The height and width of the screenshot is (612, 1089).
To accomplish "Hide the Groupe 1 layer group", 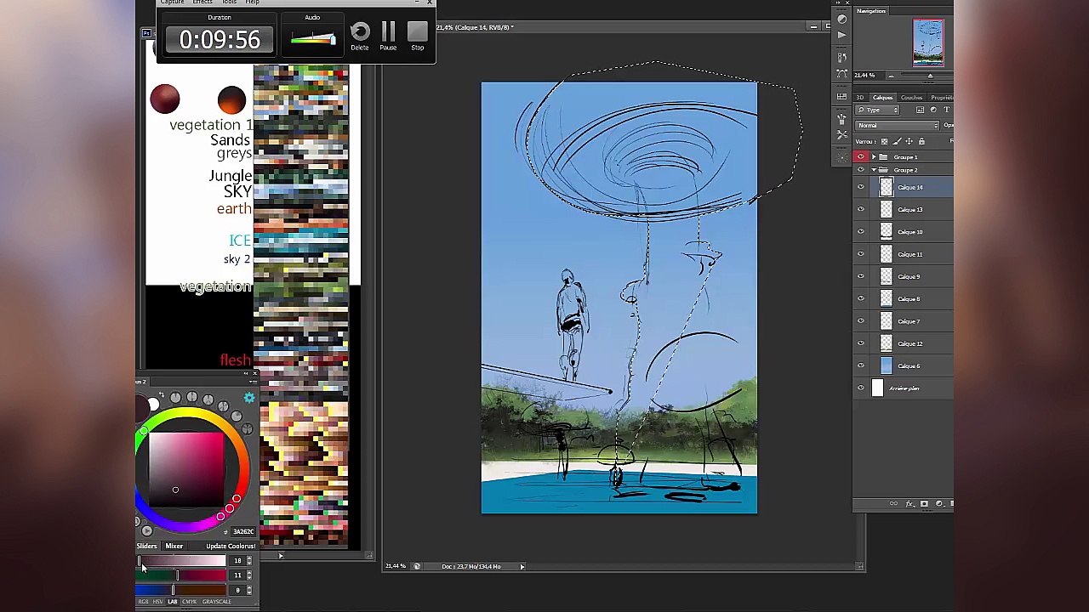I will pyautogui.click(x=861, y=157).
